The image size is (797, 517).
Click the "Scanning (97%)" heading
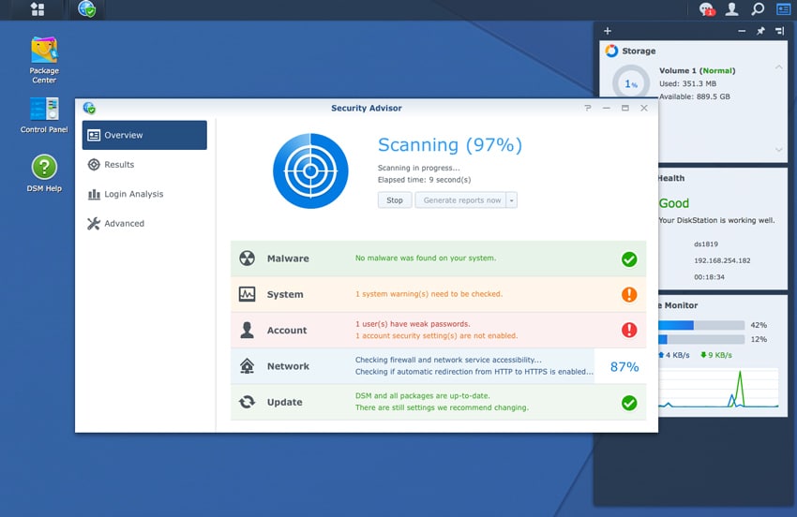pyautogui.click(x=450, y=145)
